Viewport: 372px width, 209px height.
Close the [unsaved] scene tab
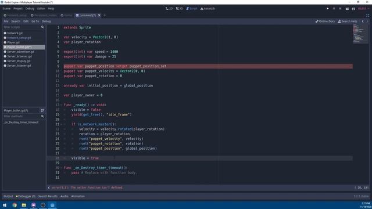coord(99,15)
